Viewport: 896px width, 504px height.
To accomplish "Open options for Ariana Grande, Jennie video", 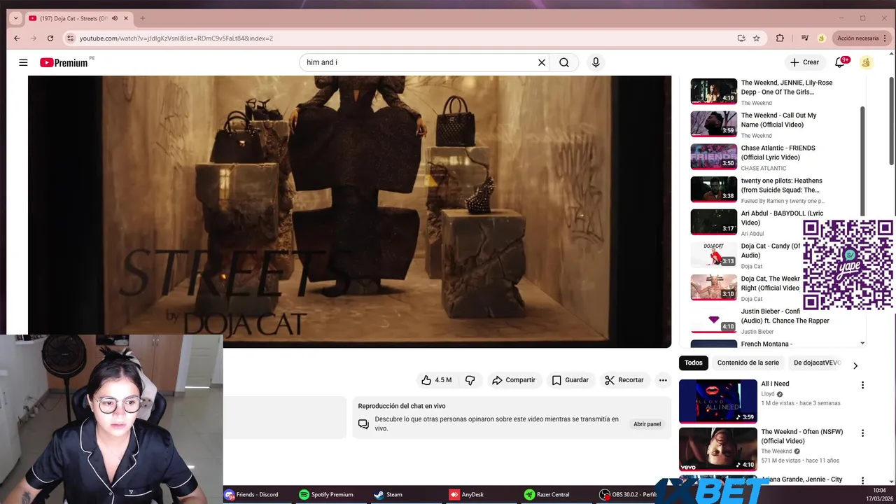I will [x=862, y=480].
